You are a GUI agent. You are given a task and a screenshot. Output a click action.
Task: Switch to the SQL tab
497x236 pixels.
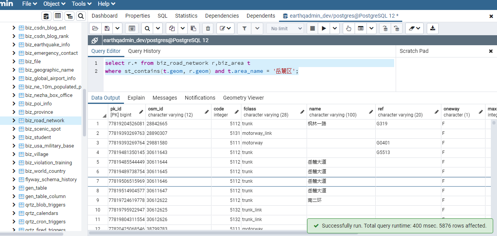[162, 16]
